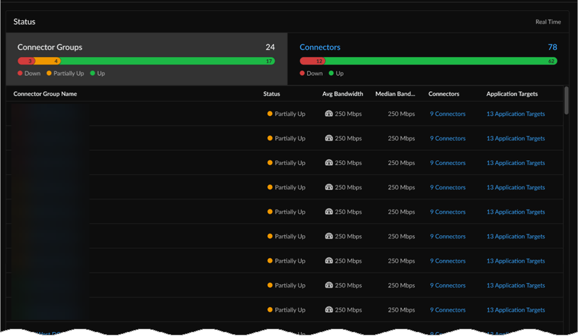
Task: Click green Up legend dot under Connectors
Action: pos(330,73)
